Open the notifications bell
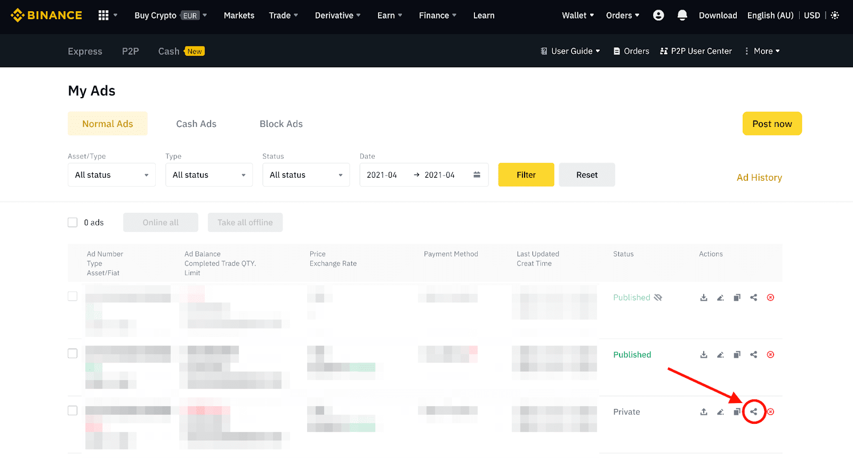This screenshot has width=853, height=458. pos(682,15)
